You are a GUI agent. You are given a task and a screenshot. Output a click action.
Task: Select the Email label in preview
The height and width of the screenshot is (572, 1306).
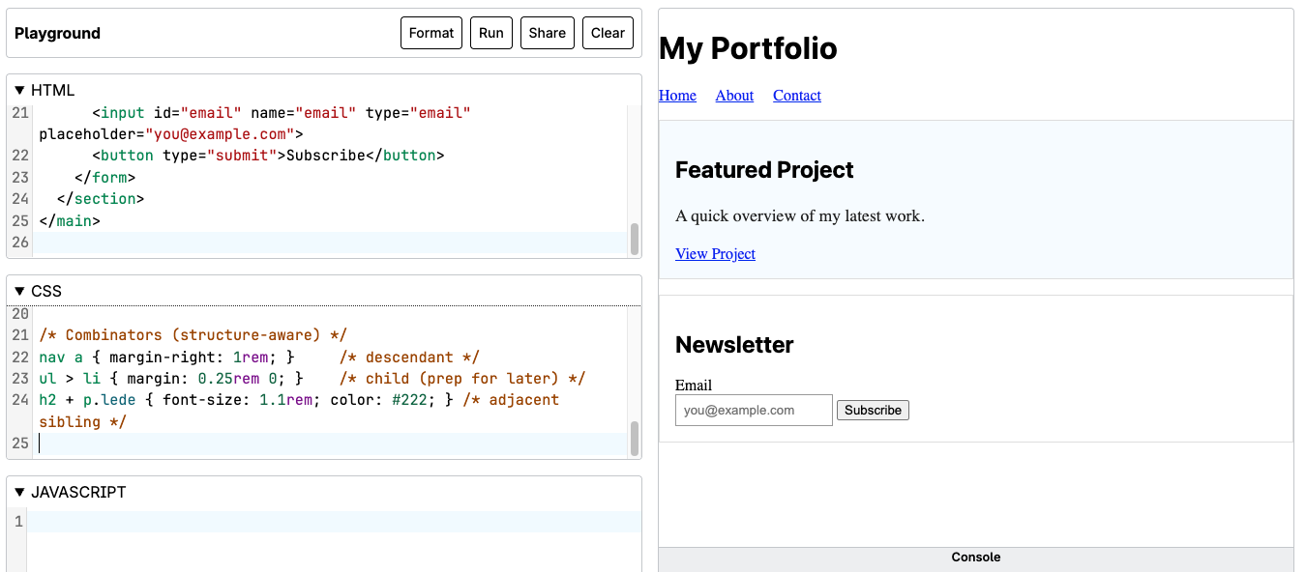[694, 385]
